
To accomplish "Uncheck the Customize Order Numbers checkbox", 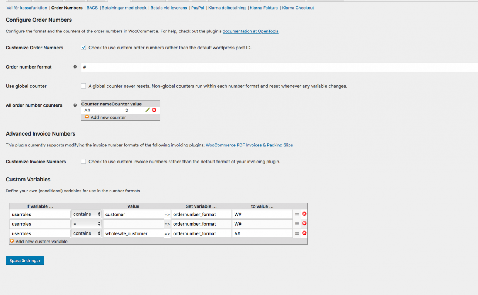I will coord(84,48).
